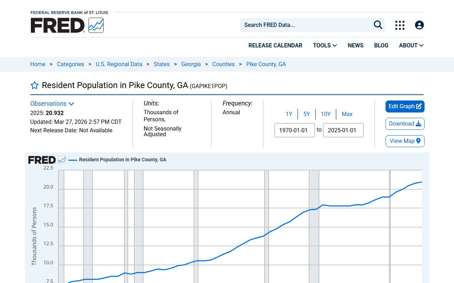Open the user account icon

click(x=419, y=25)
